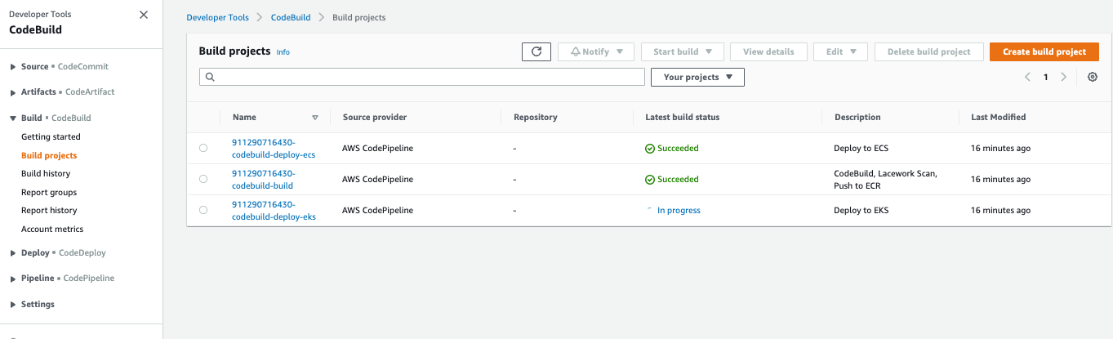Open Report history in sidebar
This screenshot has height=339, width=1113.
pyautogui.click(x=49, y=210)
